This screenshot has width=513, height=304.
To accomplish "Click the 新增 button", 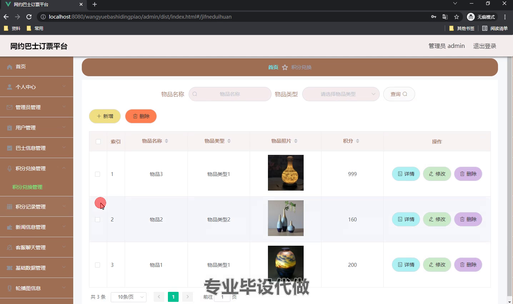I will pyautogui.click(x=105, y=116).
